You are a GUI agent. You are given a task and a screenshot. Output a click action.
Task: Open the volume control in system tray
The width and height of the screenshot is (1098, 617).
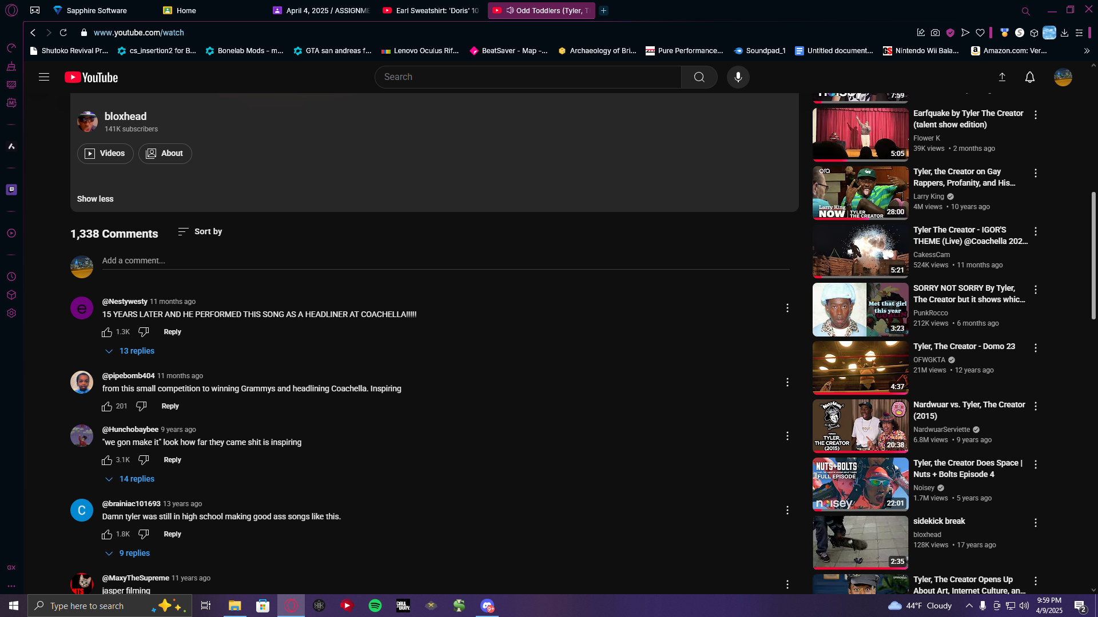click(x=1024, y=606)
